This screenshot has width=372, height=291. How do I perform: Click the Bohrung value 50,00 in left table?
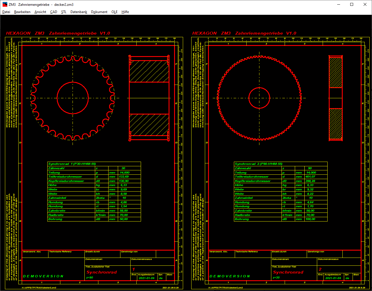pyautogui.click(x=124, y=219)
